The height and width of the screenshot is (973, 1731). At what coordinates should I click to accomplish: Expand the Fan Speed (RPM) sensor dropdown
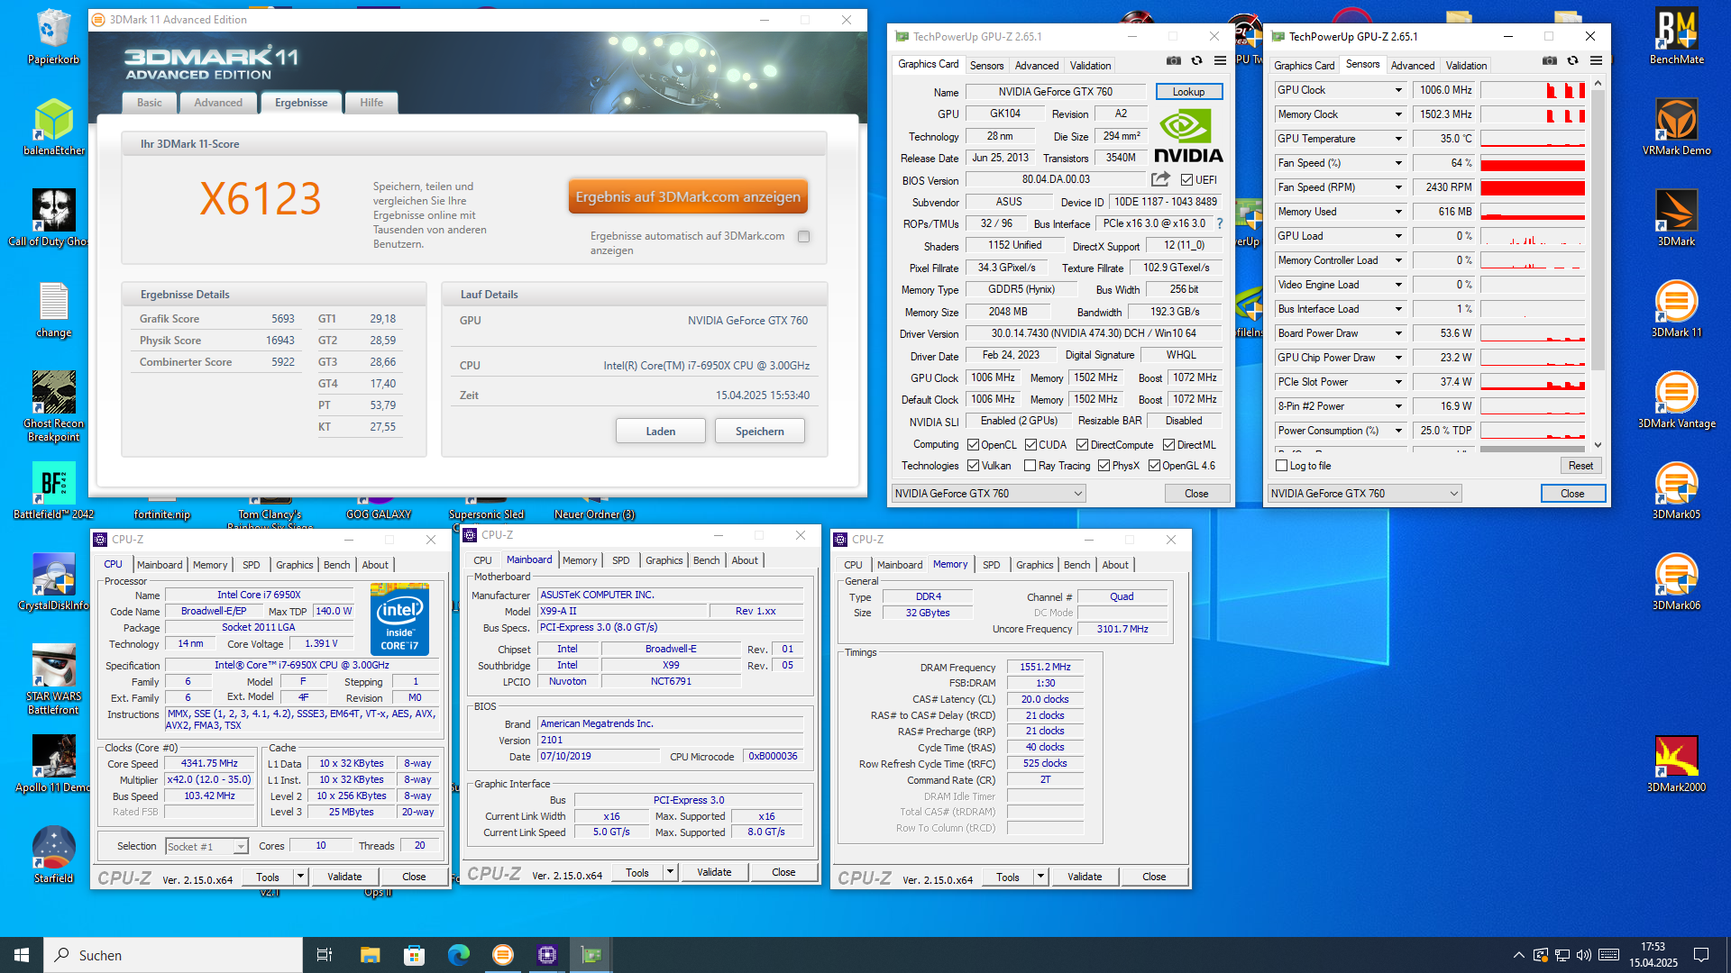coord(1398,187)
